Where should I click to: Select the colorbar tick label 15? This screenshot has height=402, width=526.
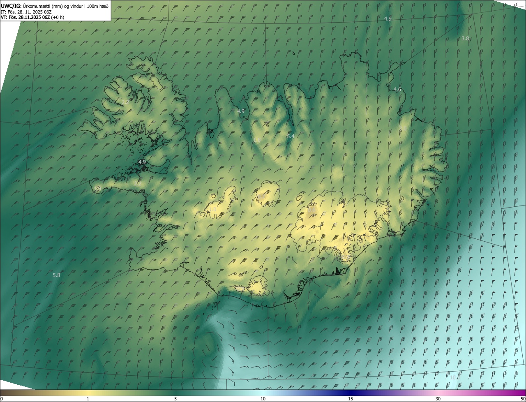point(351,399)
